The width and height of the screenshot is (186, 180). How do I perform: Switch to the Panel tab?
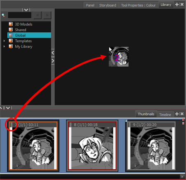(90, 5)
